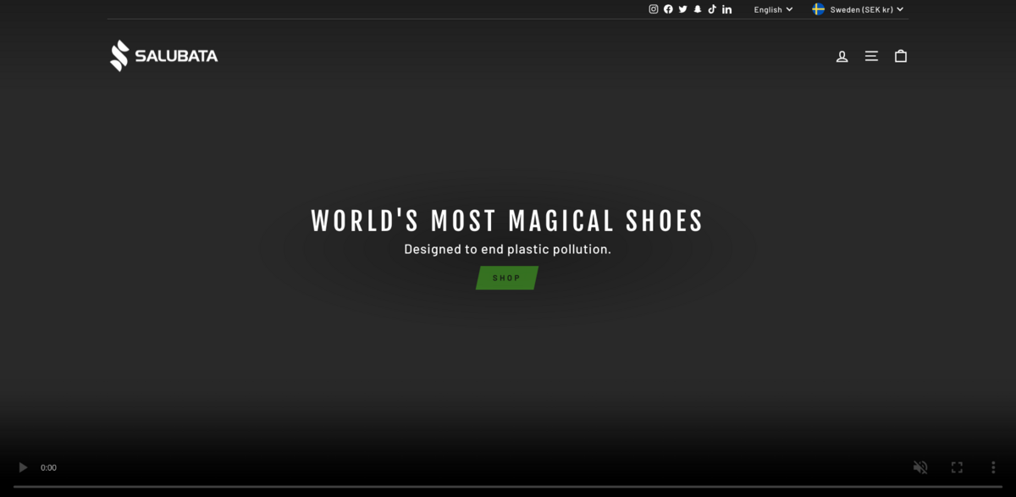Open the video options three-dot menu
Screen dimensions: 1016x497
pos(992,467)
